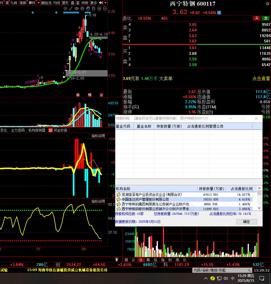The image size is (271, 284).
Task: Switch to 焰 flame tab
Action: (x=155, y=260)
